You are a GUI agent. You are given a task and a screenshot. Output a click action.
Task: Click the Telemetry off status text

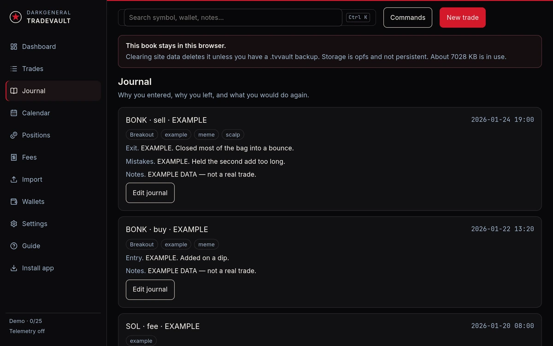tap(27, 331)
